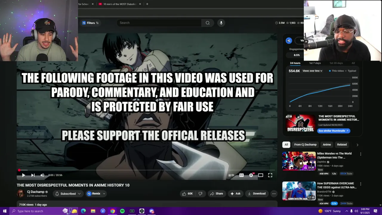Screen dimensions: 382x215
Task: Click the search magnifier button
Action: (208, 23)
